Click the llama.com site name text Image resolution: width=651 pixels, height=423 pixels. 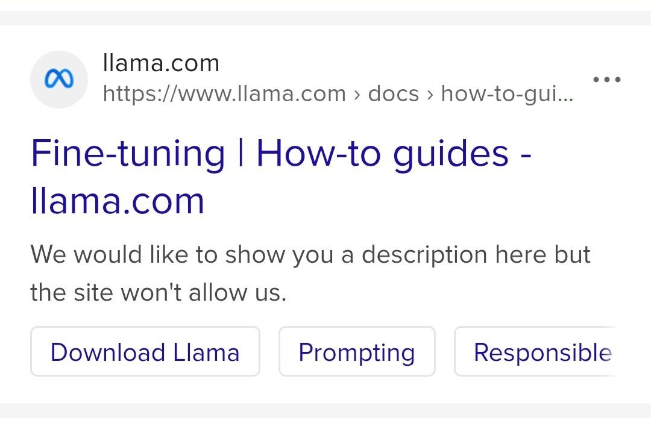tap(161, 63)
